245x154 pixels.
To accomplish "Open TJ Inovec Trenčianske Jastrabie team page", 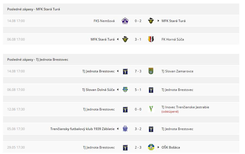I will pyautogui.click(x=185, y=107).
